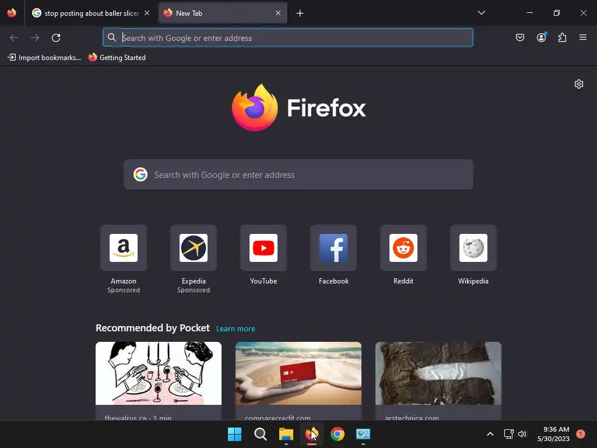Go forward one page

[35, 38]
